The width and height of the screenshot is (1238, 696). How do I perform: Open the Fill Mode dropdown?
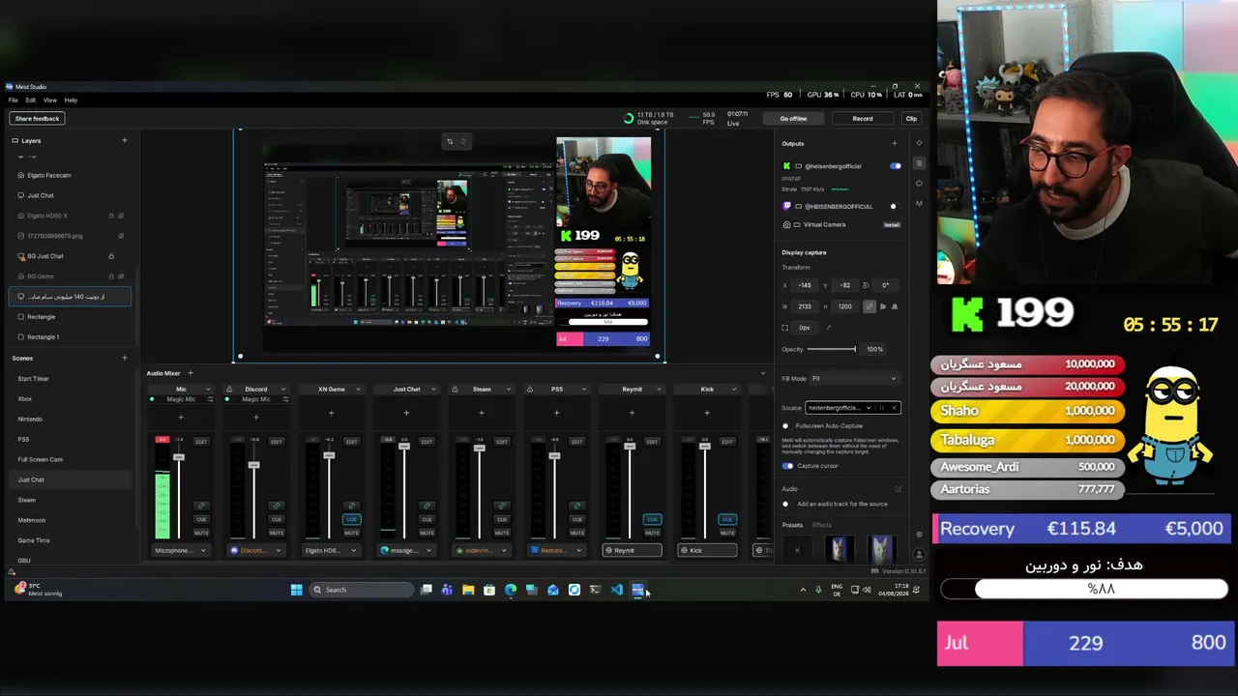[x=854, y=379]
